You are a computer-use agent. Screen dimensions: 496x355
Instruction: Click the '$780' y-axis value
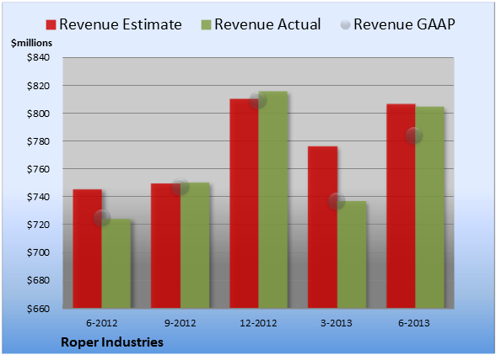(x=38, y=141)
